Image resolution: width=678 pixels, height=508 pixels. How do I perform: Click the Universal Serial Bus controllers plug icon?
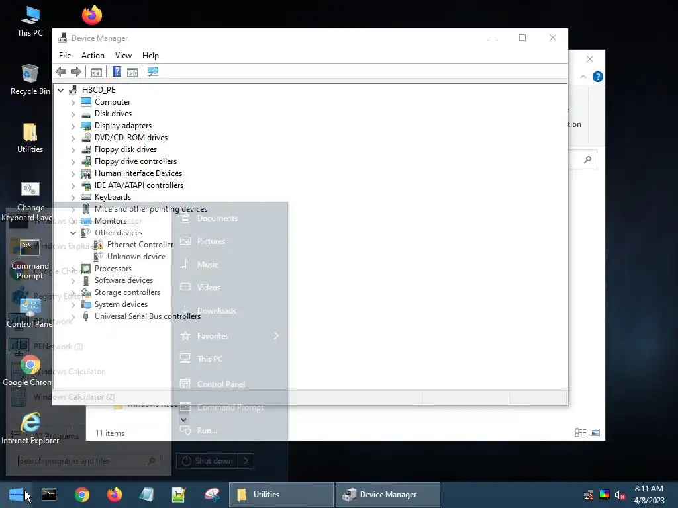86,316
